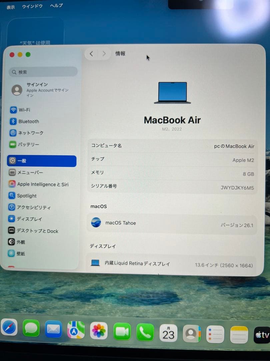Launch Messages from the Dock
This screenshot has height=361, width=270.
click(x=31, y=328)
